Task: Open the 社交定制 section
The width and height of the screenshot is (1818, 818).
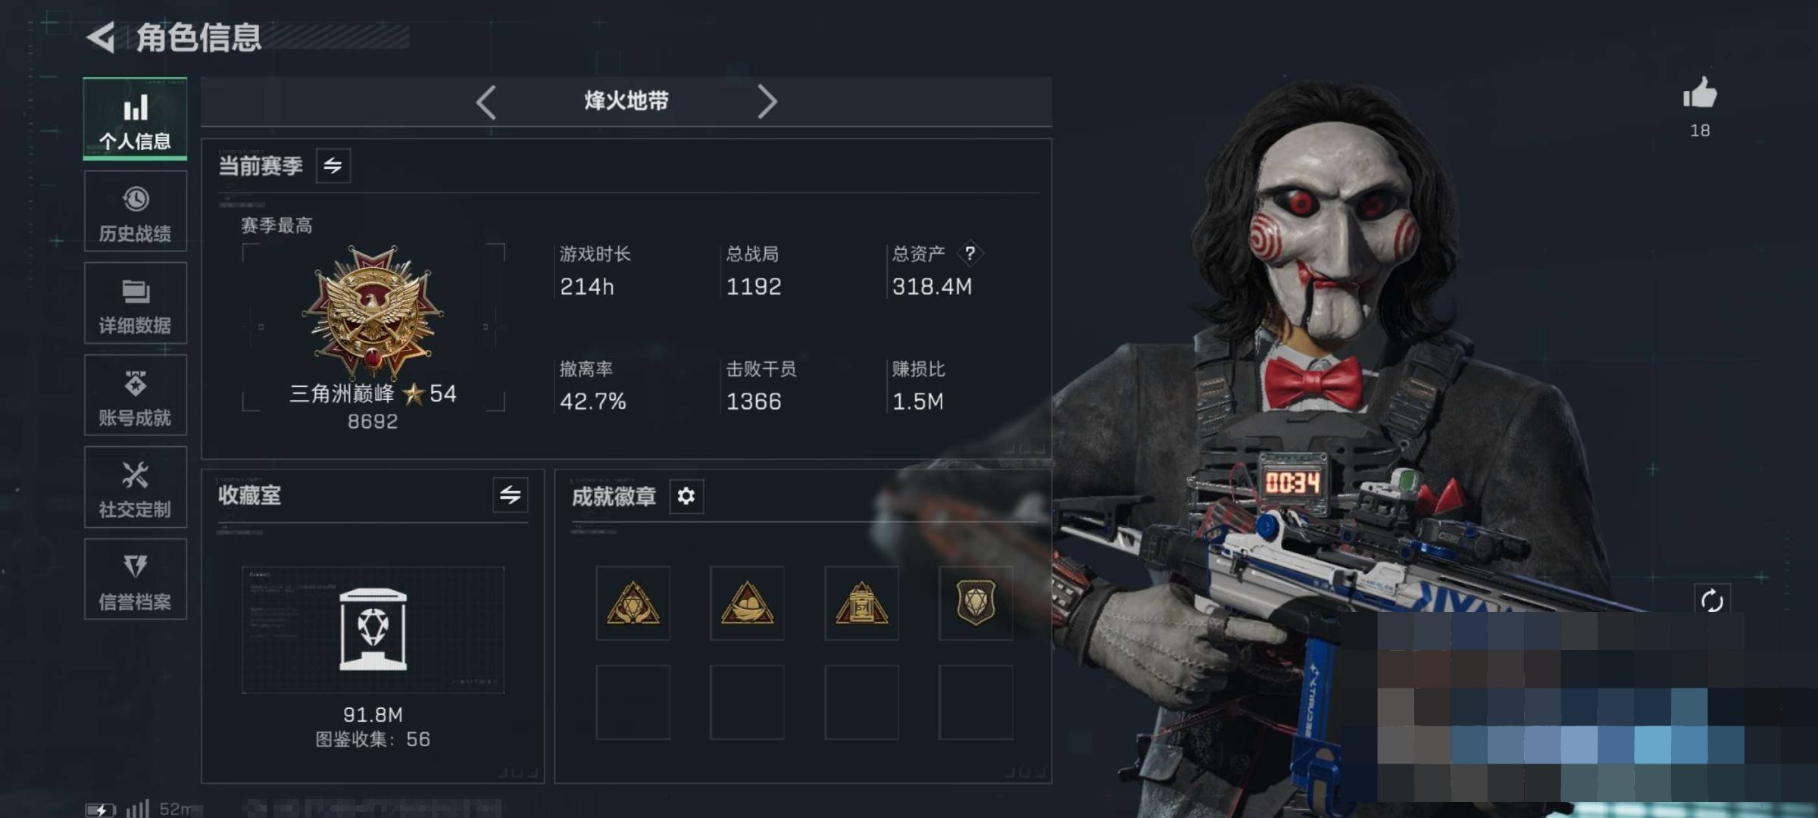Action: coord(136,487)
